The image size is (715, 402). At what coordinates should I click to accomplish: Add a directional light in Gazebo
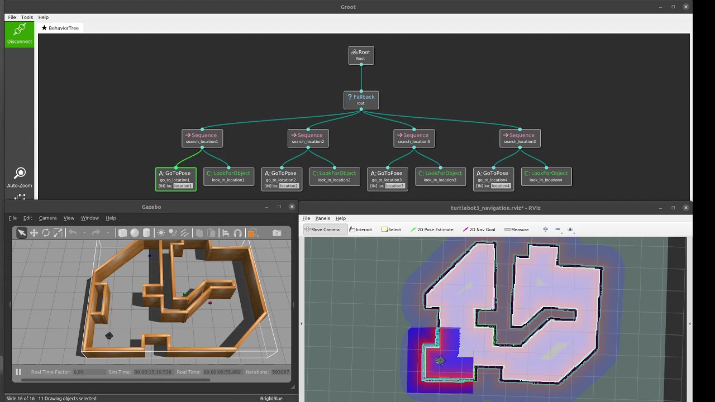184,233
